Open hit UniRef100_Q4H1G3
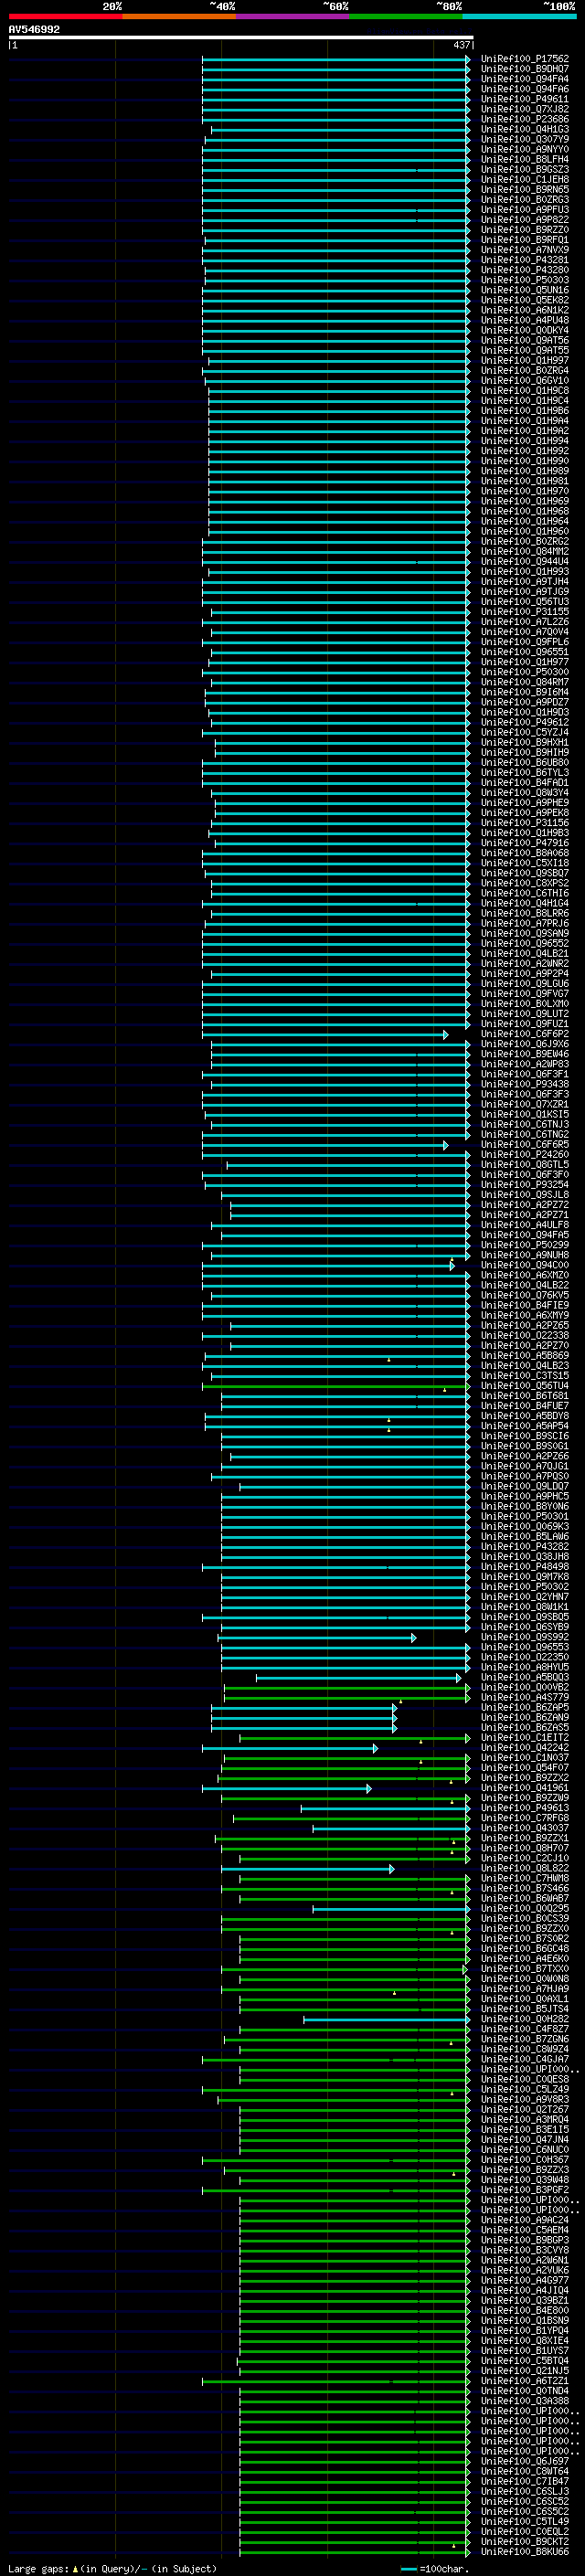The image size is (585, 2576). coord(524,129)
